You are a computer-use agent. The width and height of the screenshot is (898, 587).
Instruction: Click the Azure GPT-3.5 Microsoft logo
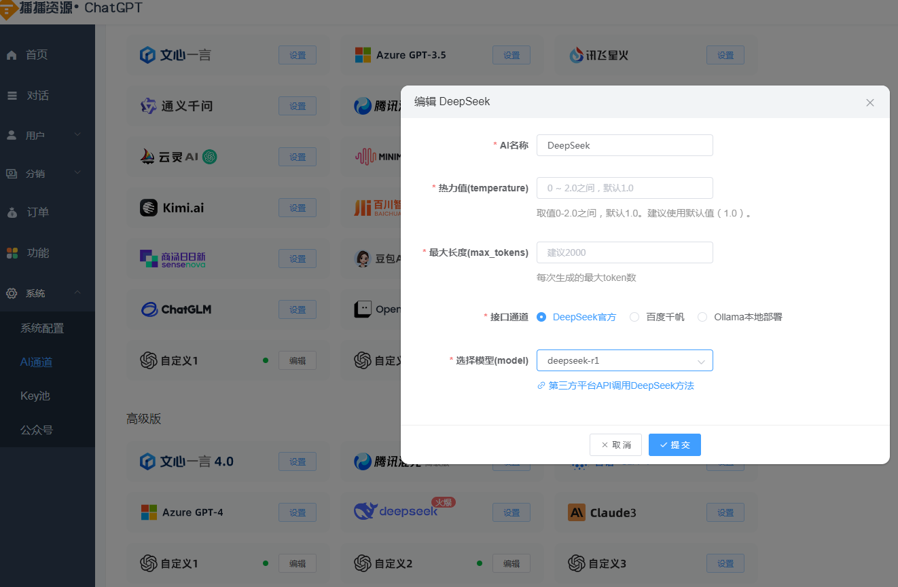coord(363,55)
